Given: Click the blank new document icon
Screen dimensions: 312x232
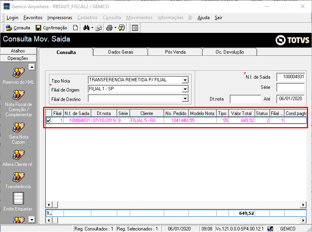Looking at the screenshot, I should tap(75, 28).
